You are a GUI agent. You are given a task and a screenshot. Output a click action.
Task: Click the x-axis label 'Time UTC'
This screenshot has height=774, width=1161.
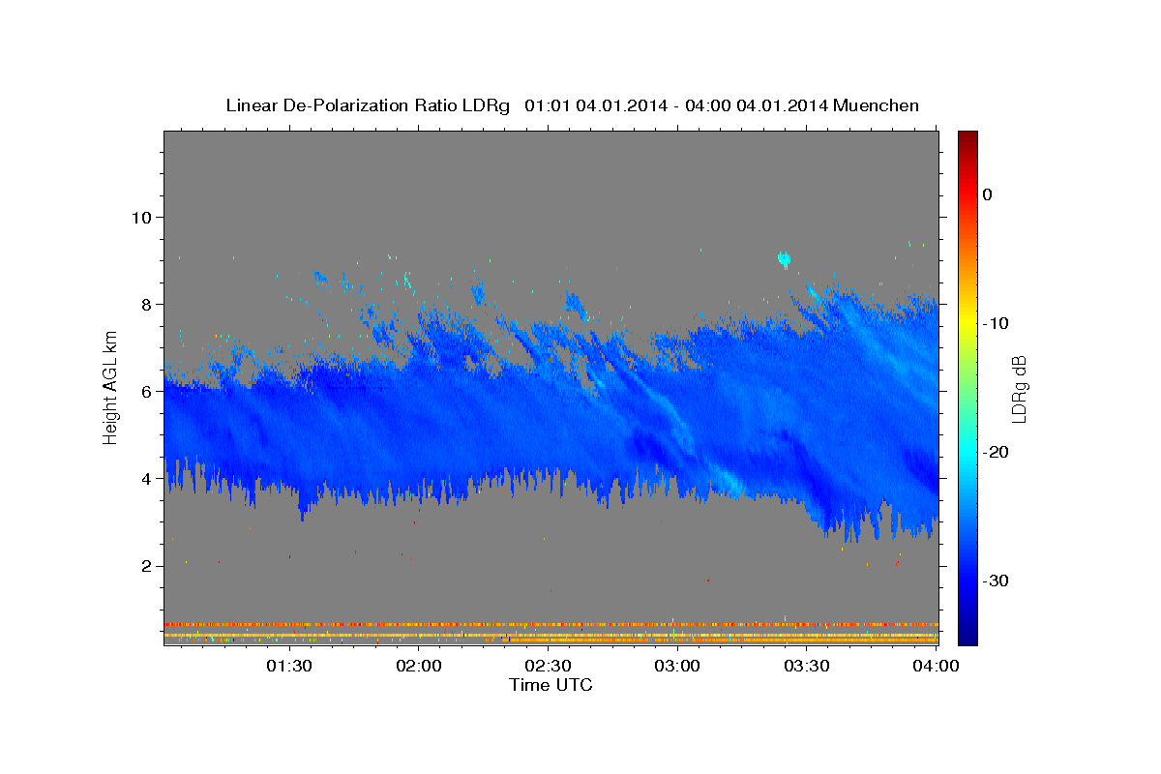click(551, 685)
